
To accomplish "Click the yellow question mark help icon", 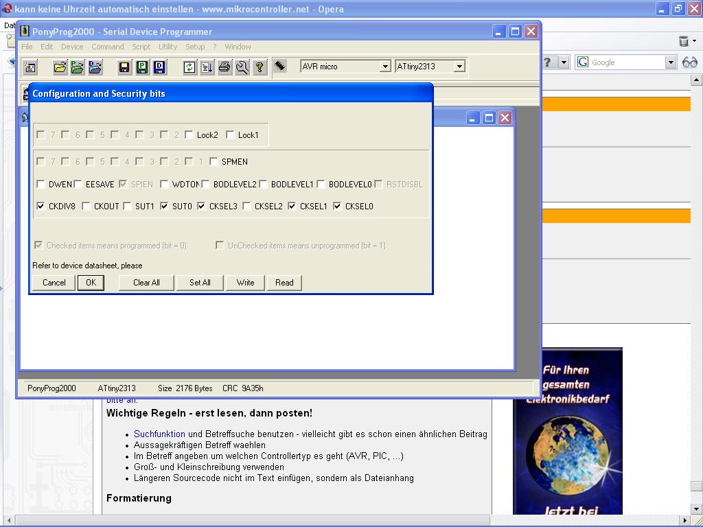I will tap(260, 67).
